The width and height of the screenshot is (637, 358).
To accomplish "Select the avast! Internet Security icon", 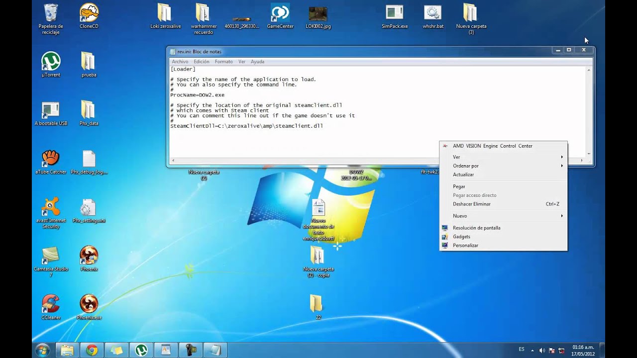I will click(51, 213).
